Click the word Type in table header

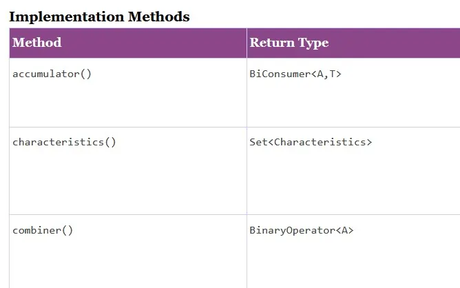(313, 43)
